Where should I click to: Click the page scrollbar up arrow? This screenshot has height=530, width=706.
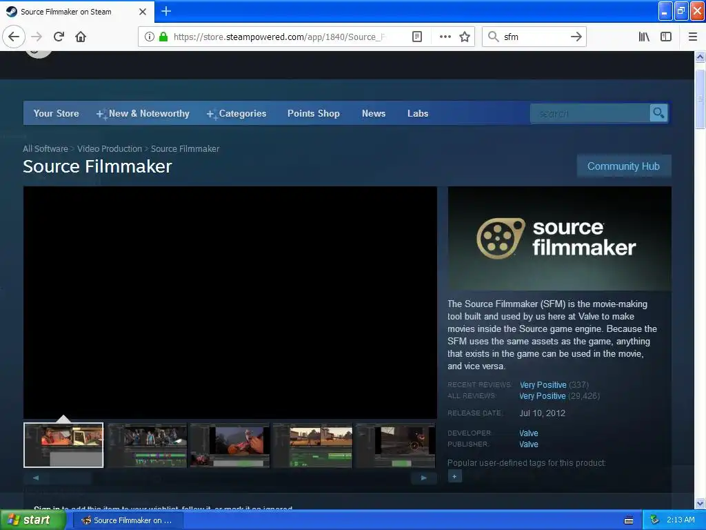[x=700, y=57]
